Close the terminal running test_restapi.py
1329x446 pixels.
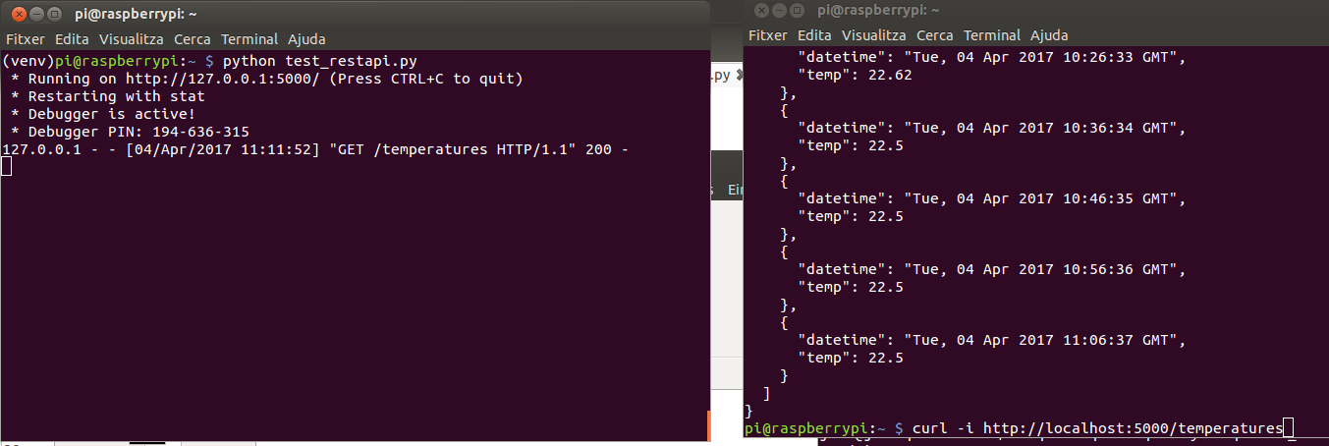click(x=16, y=15)
